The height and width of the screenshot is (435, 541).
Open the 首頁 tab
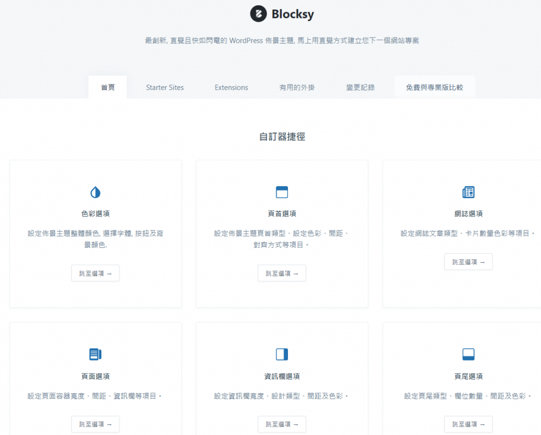coord(108,87)
